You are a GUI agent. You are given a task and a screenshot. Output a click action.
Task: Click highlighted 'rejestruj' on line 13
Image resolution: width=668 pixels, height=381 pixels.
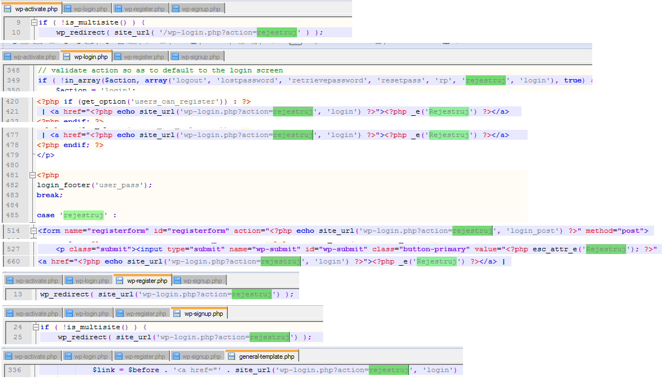pos(252,294)
